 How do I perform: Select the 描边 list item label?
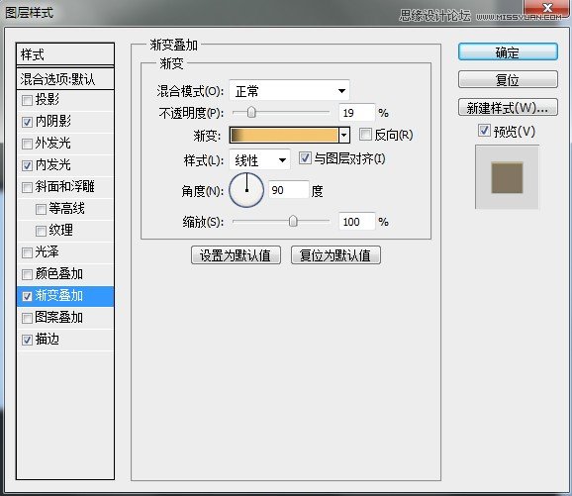48,339
